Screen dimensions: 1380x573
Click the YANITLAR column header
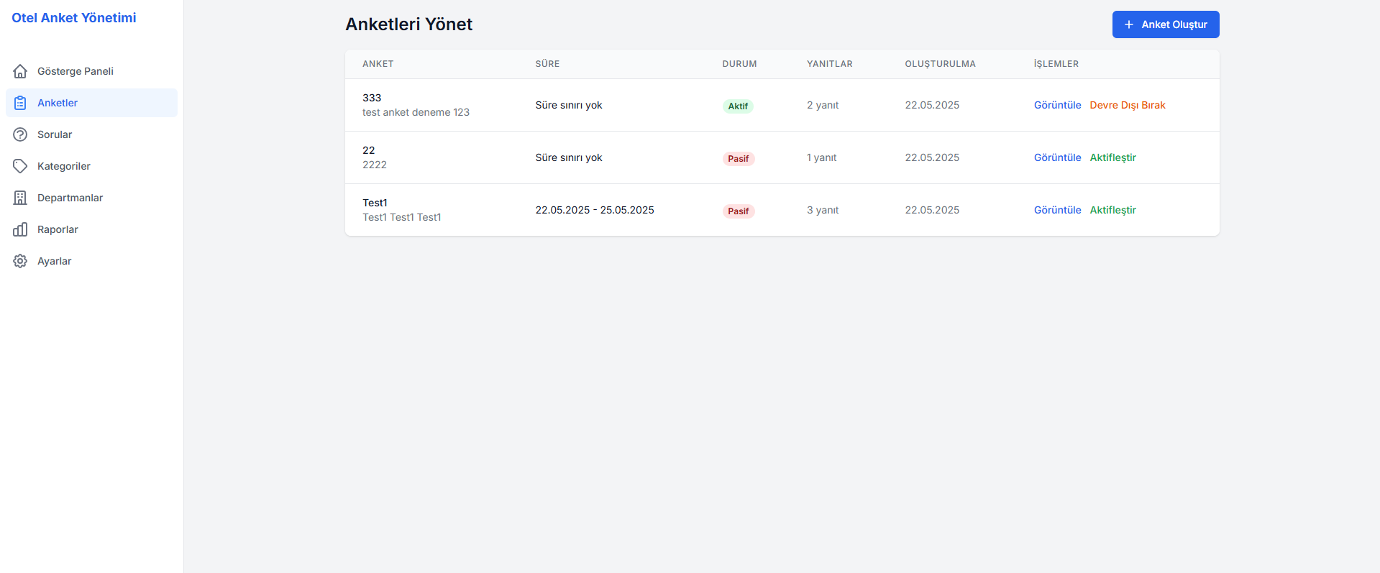830,64
